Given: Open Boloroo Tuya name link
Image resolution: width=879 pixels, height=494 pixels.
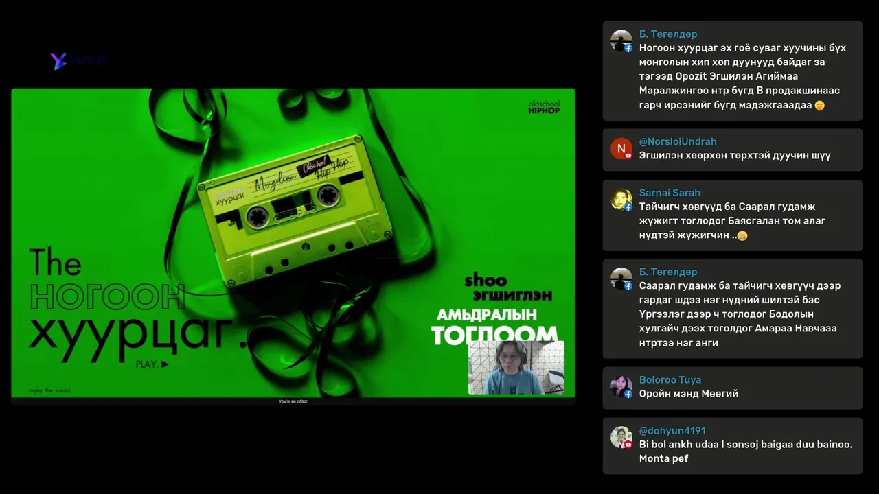Looking at the screenshot, I should pos(670,379).
